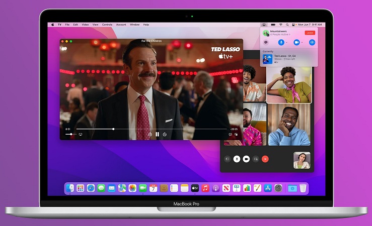The height and width of the screenshot is (226, 372).
Task: Open Apple TV from the Dock
Action: coord(195,188)
